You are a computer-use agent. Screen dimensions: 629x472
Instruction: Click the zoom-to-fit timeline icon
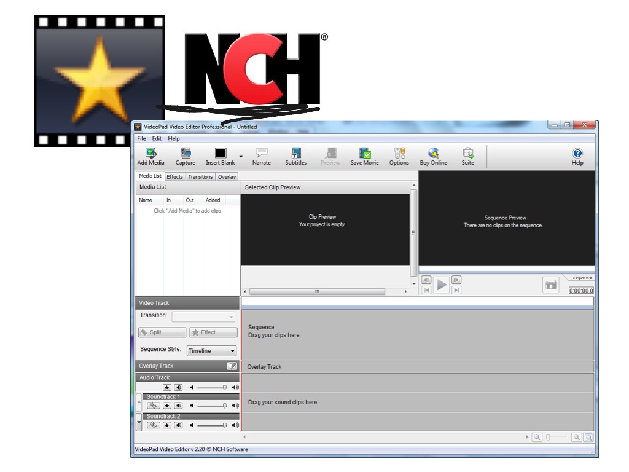[588, 437]
